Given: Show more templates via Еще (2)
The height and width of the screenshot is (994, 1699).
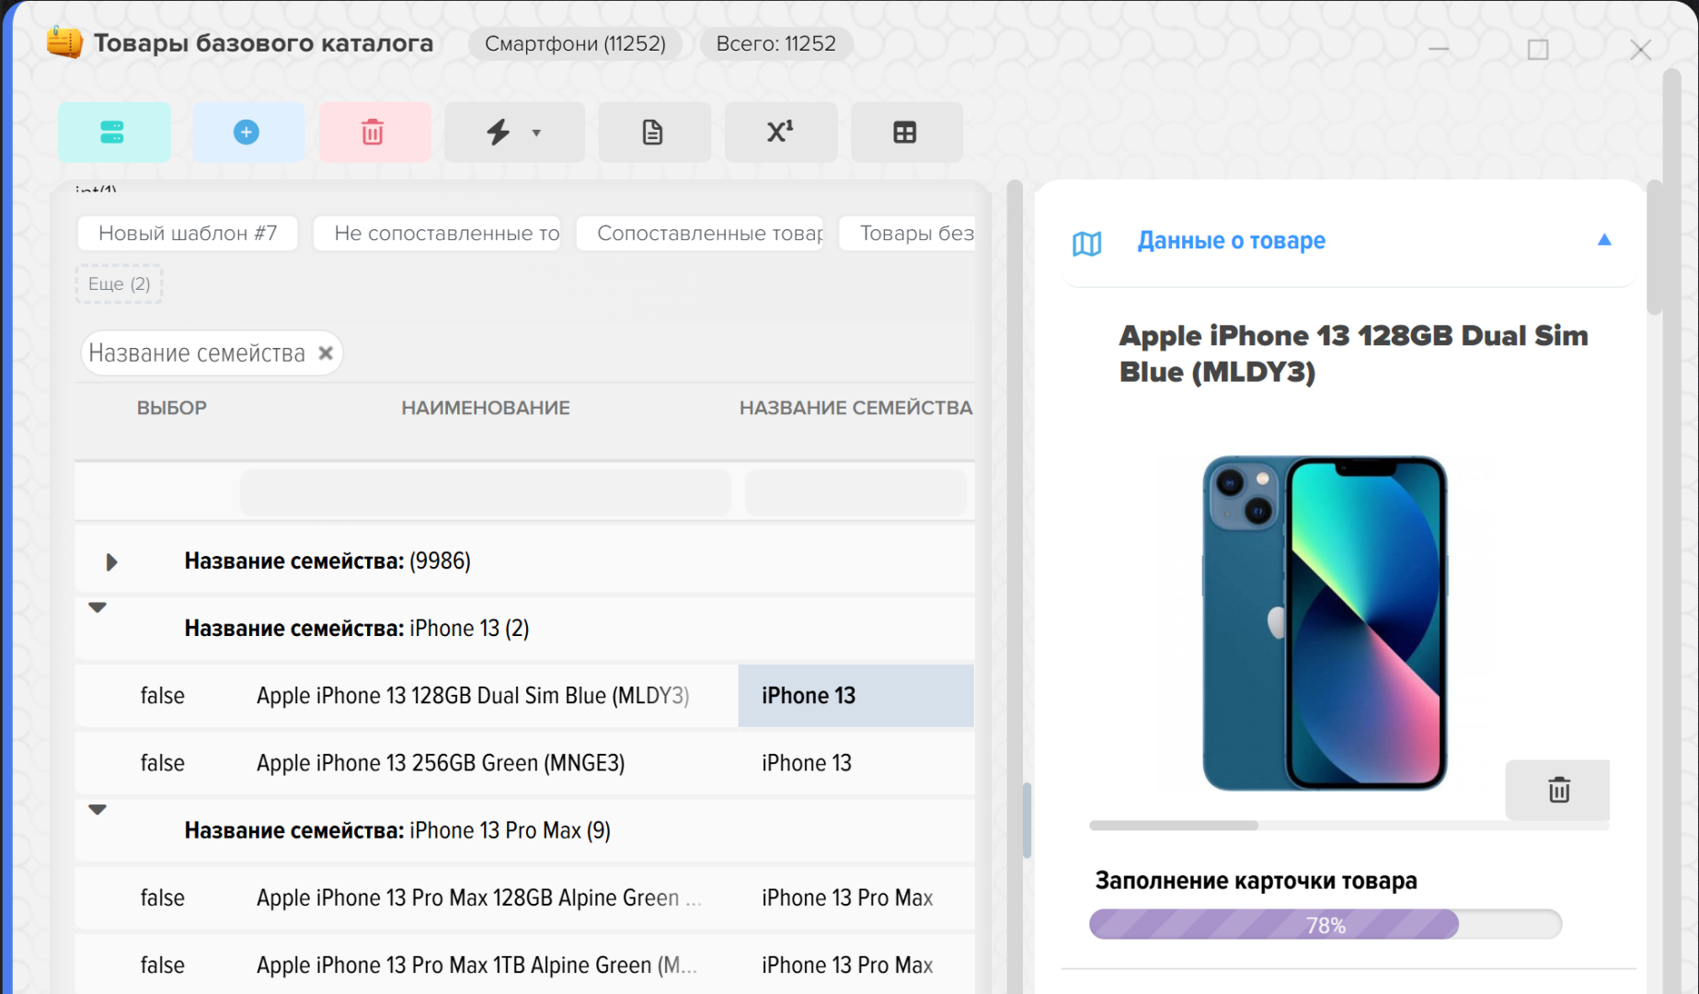Looking at the screenshot, I should coord(119,283).
